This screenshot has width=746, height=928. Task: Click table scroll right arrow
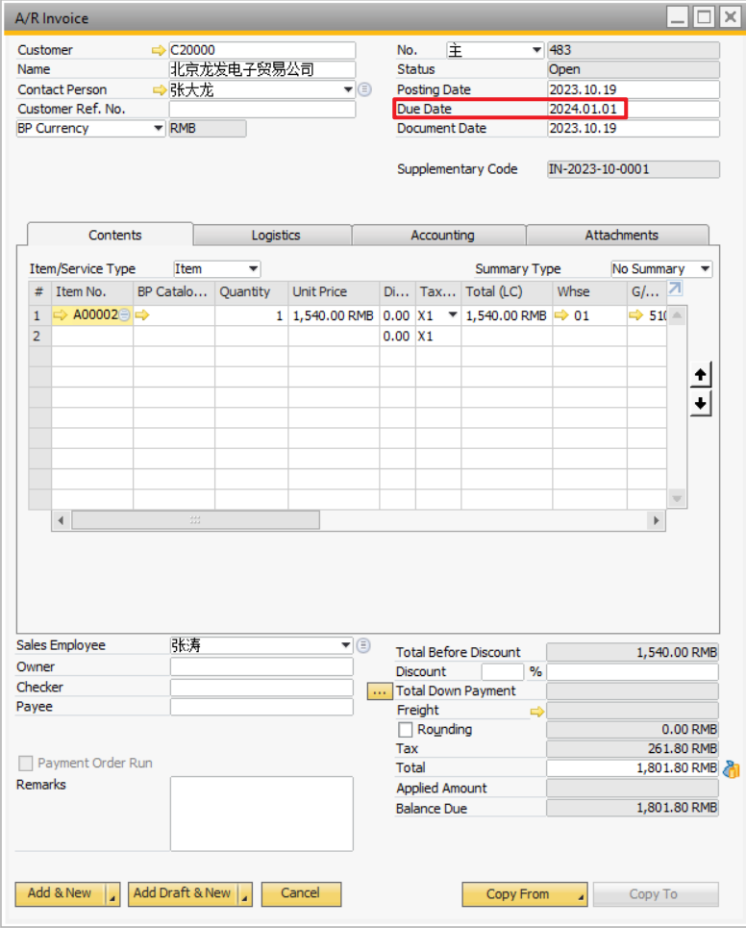[656, 521]
